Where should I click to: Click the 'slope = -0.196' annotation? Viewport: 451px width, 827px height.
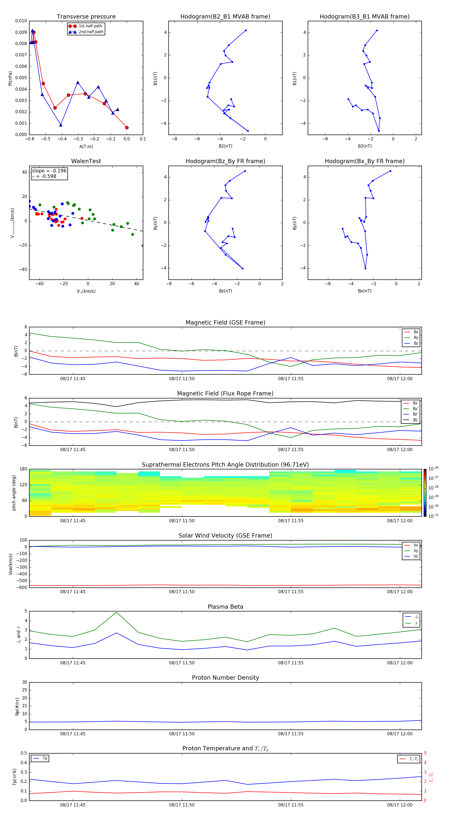(x=49, y=171)
